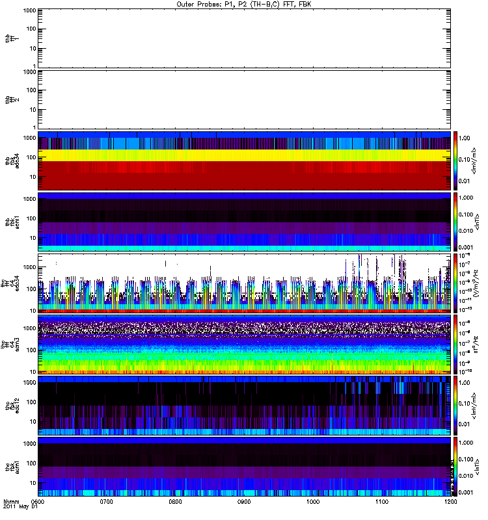Click the yellow band in the thb edc34 panel
Screen dimensions: 488x520
point(244,155)
